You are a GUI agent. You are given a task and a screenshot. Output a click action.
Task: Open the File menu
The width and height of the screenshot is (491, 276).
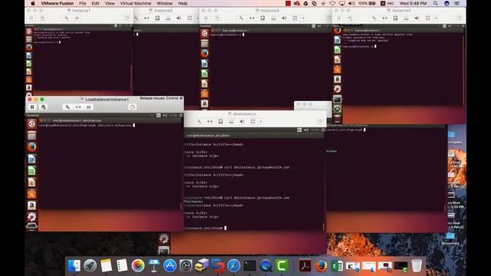[82, 3]
